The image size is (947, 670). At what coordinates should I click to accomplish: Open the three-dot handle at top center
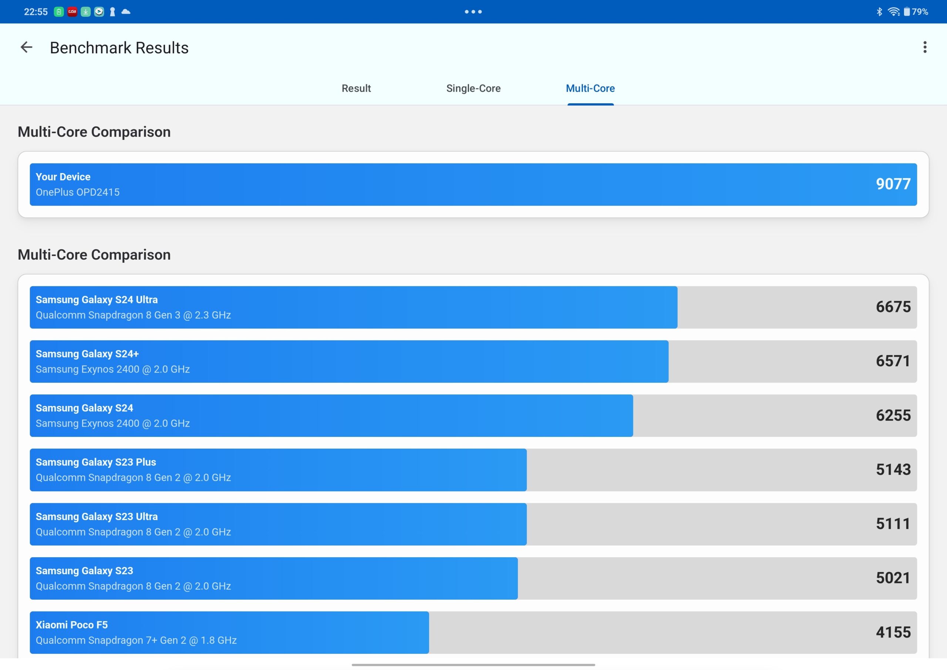click(473, 11)
